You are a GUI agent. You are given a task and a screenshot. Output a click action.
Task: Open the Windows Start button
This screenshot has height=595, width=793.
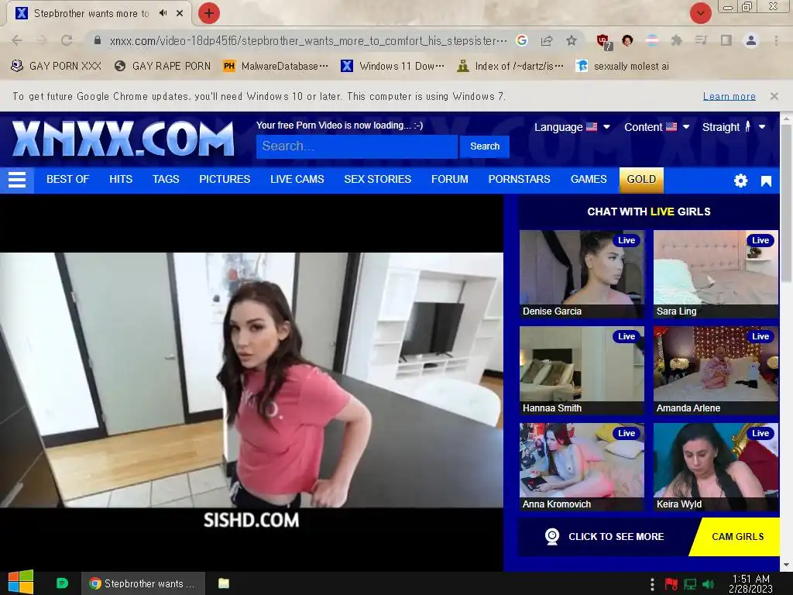tap(21, 583)
